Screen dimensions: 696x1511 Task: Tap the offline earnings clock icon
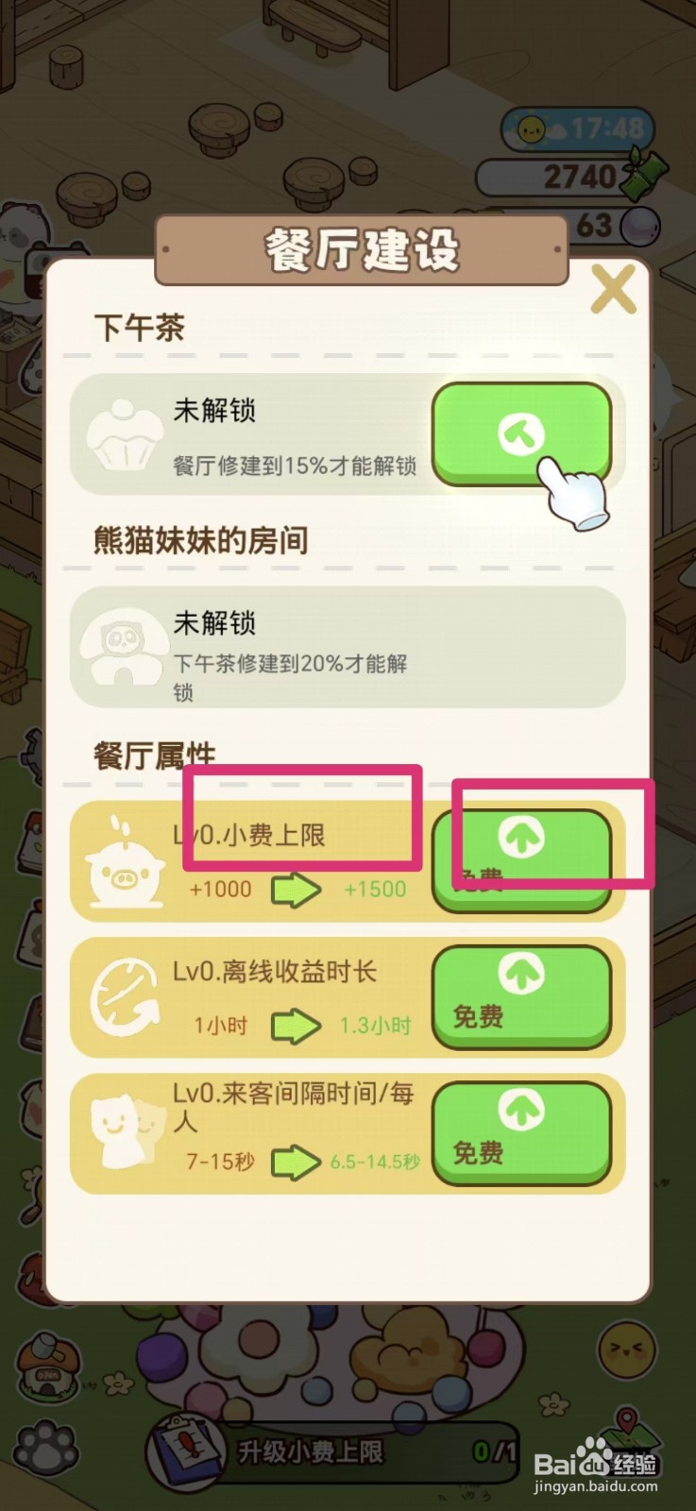click(x=124, y=998)
